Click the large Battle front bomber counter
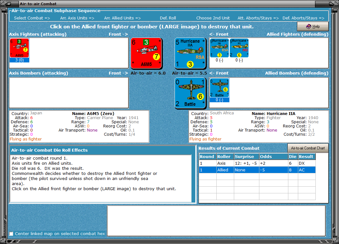 (x=190, y=93)
